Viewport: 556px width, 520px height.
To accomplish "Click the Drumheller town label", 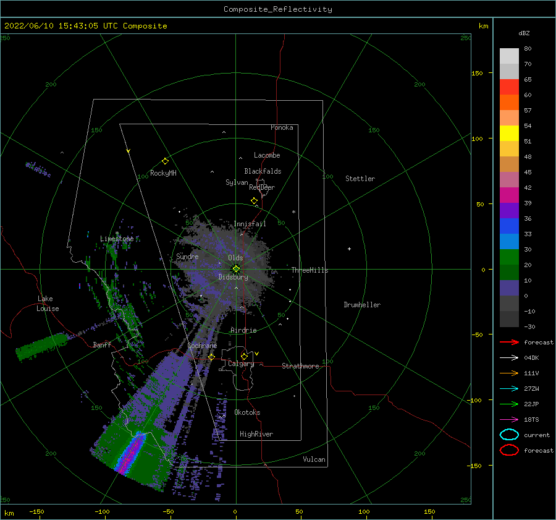I will click(362, 305).
